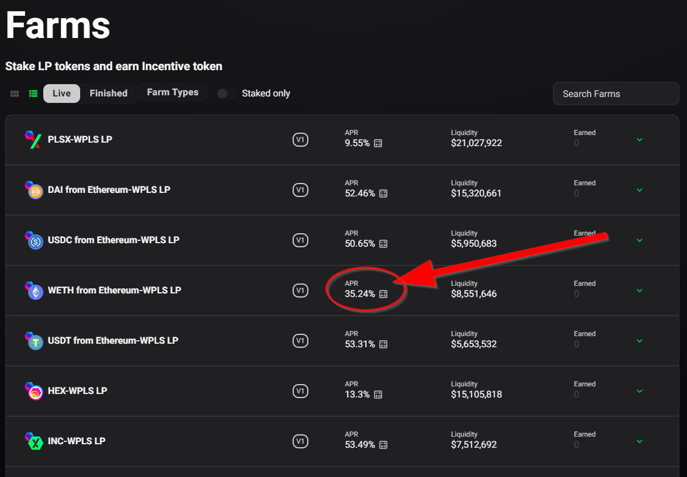Click the $5,653,532 liquidity value
Screen dimensions: 687x477
[473, 345]
